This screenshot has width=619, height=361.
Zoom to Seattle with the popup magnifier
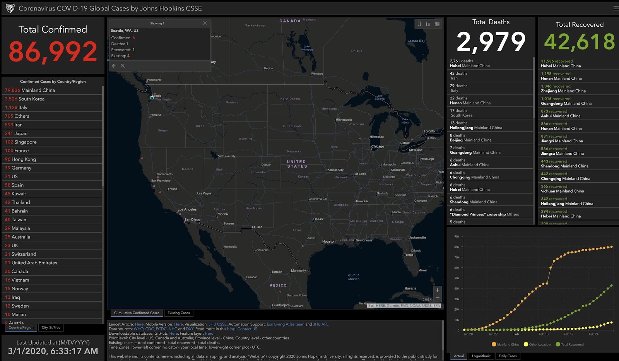(123, 66)
